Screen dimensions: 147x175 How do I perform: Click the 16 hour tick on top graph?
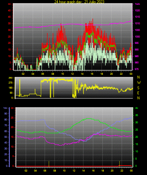point(92,74)
